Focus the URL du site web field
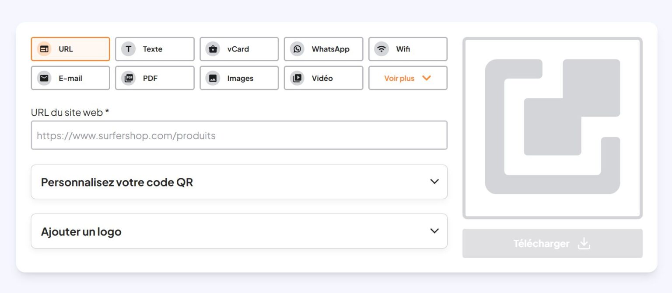Screen dimensions: 672x293 (239, 135)
